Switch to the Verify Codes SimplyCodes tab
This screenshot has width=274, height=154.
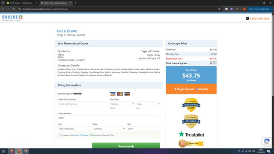(21, 3)
